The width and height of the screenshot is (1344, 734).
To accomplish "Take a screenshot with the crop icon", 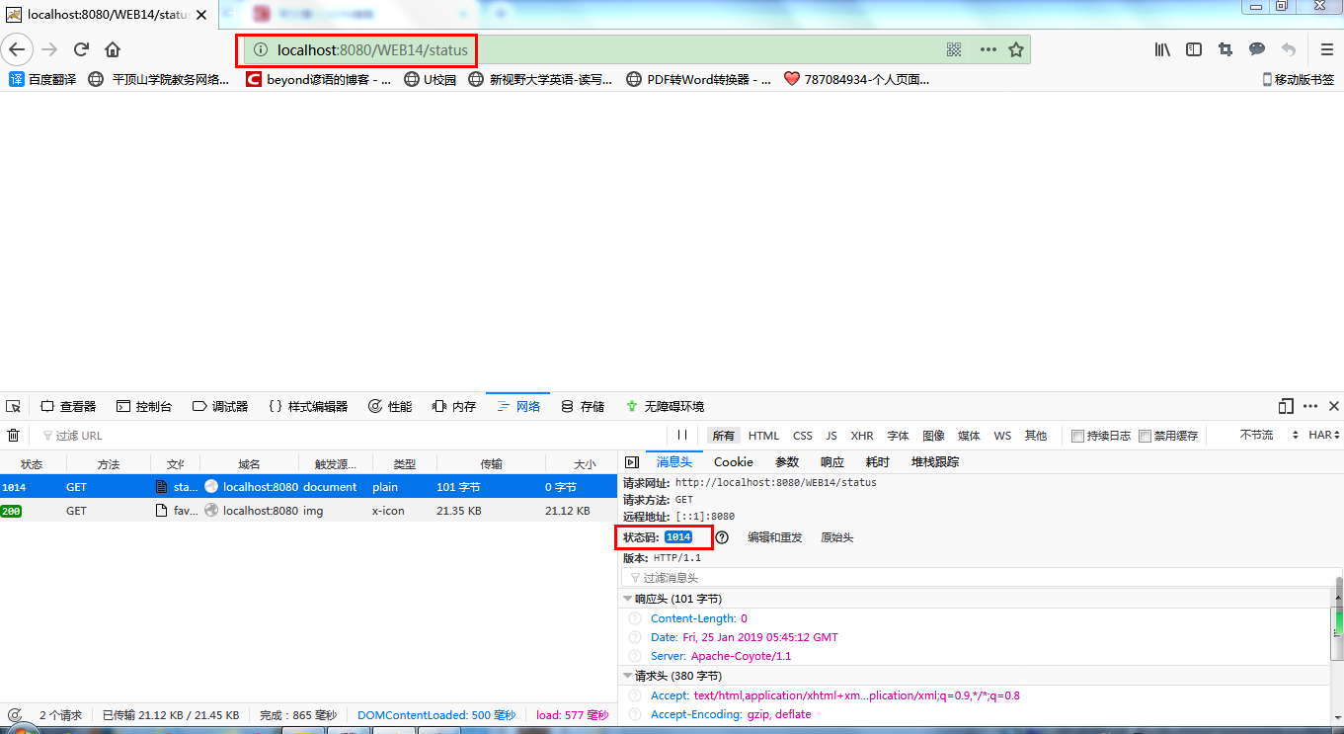I will pyautogui.click(x=1225, y=49).
